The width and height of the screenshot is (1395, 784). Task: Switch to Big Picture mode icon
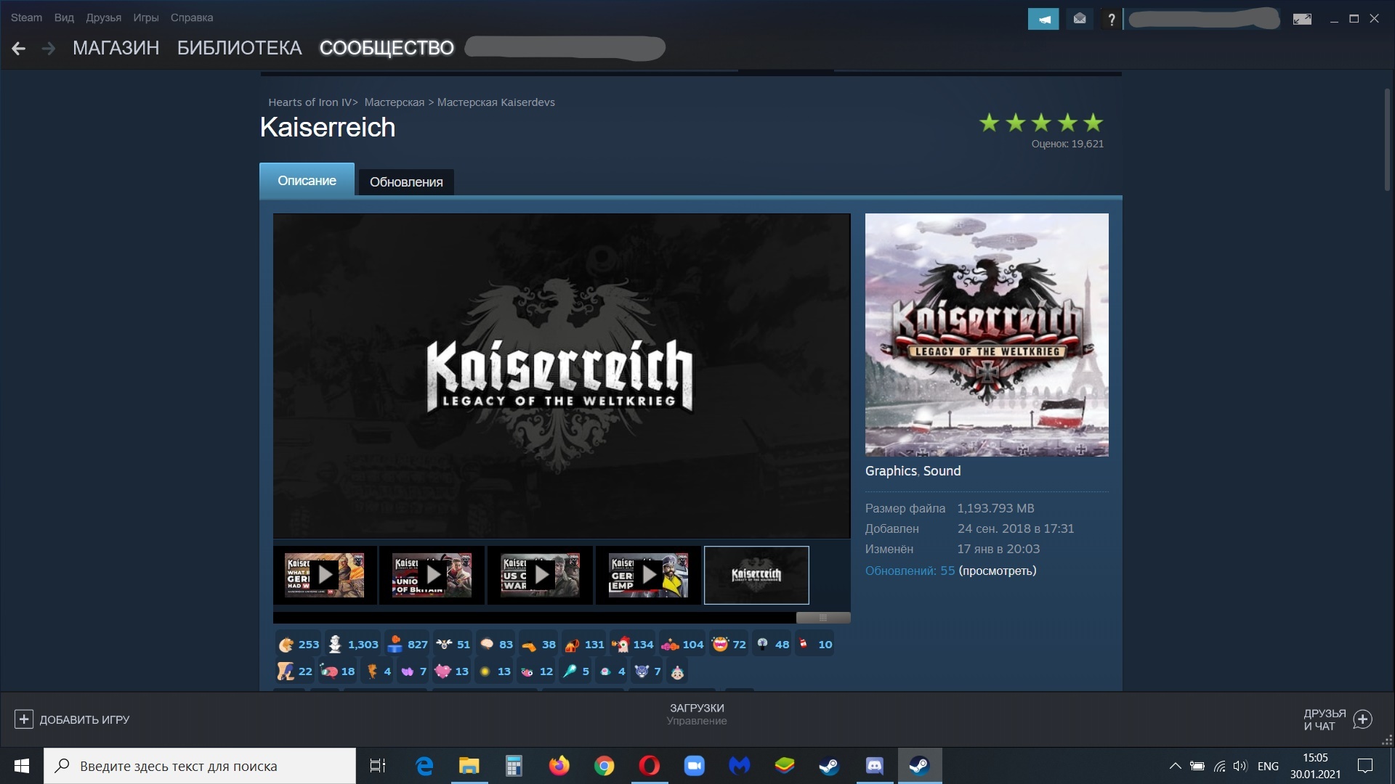(x=1302, y=19)
